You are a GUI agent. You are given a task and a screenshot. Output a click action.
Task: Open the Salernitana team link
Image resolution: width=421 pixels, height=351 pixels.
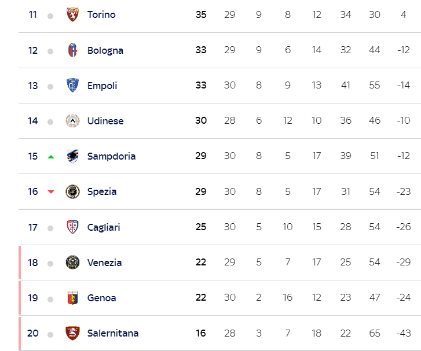(113, 333)
